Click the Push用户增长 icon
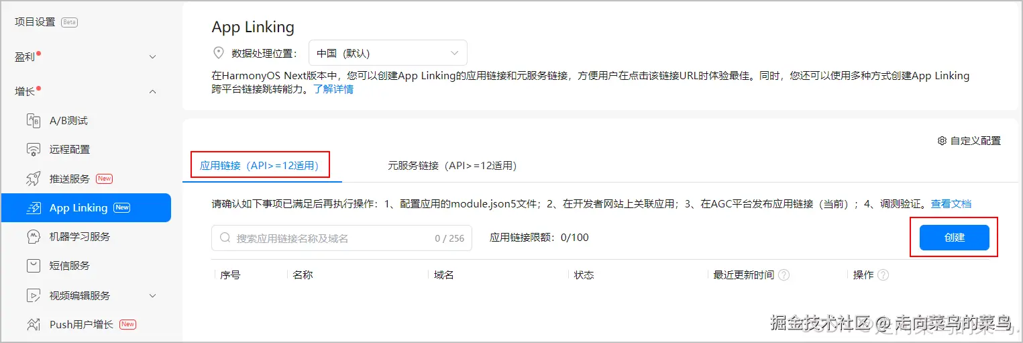Image resolution: width=1023 pixels, height=343 pixels. 34,324
